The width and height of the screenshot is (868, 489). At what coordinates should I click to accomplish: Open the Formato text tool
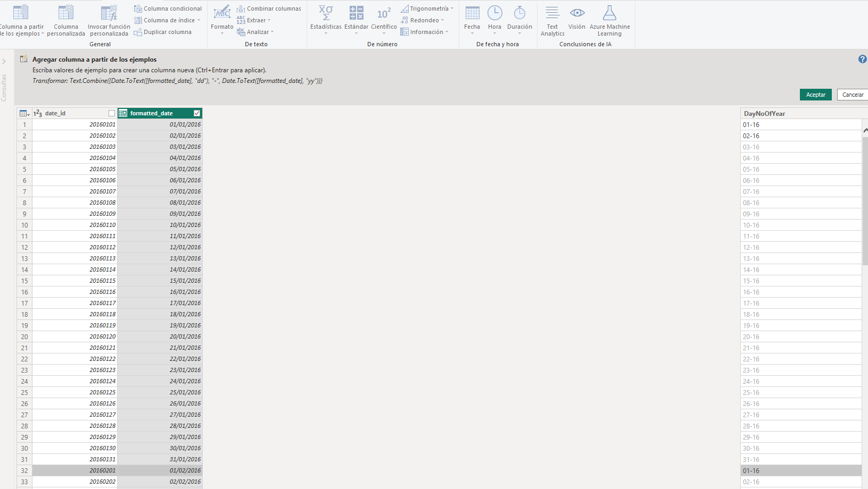pyautogui.click(x=222, y=20)
